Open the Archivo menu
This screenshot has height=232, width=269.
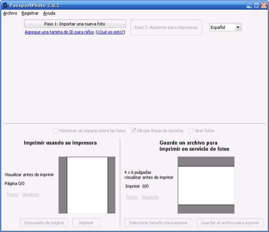click(10, 13)
